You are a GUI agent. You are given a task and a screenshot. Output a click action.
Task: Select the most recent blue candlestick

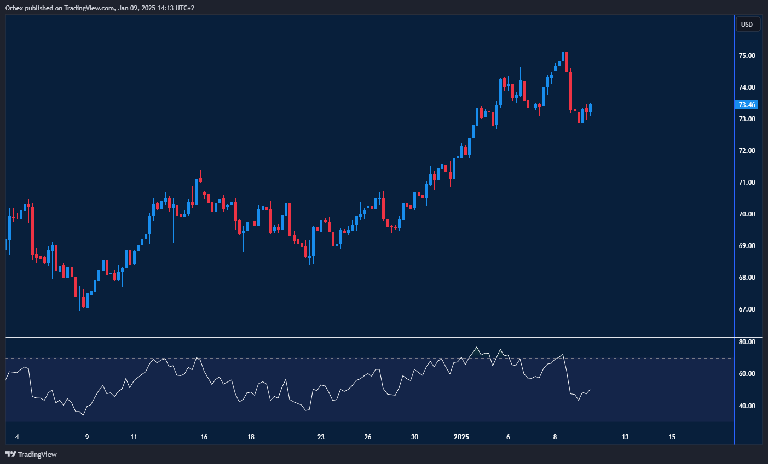point(590,108)
